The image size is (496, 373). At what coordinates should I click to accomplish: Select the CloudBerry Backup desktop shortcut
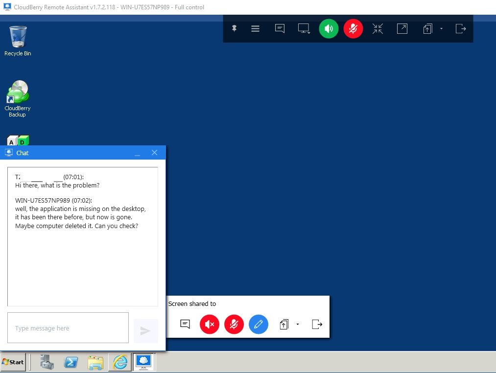pos(18,99)
